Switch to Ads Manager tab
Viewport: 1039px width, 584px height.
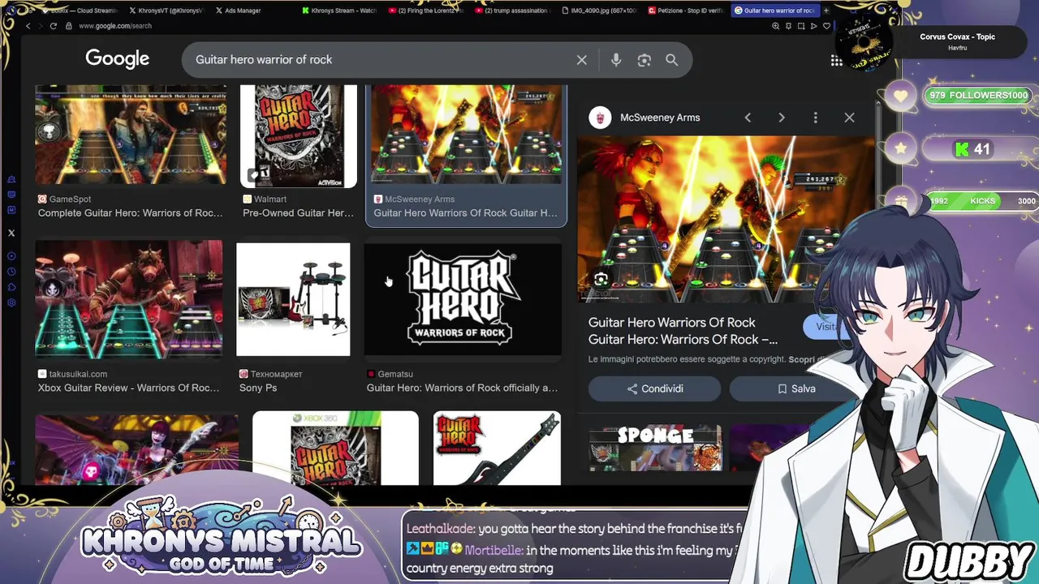[x=237, y=11]
